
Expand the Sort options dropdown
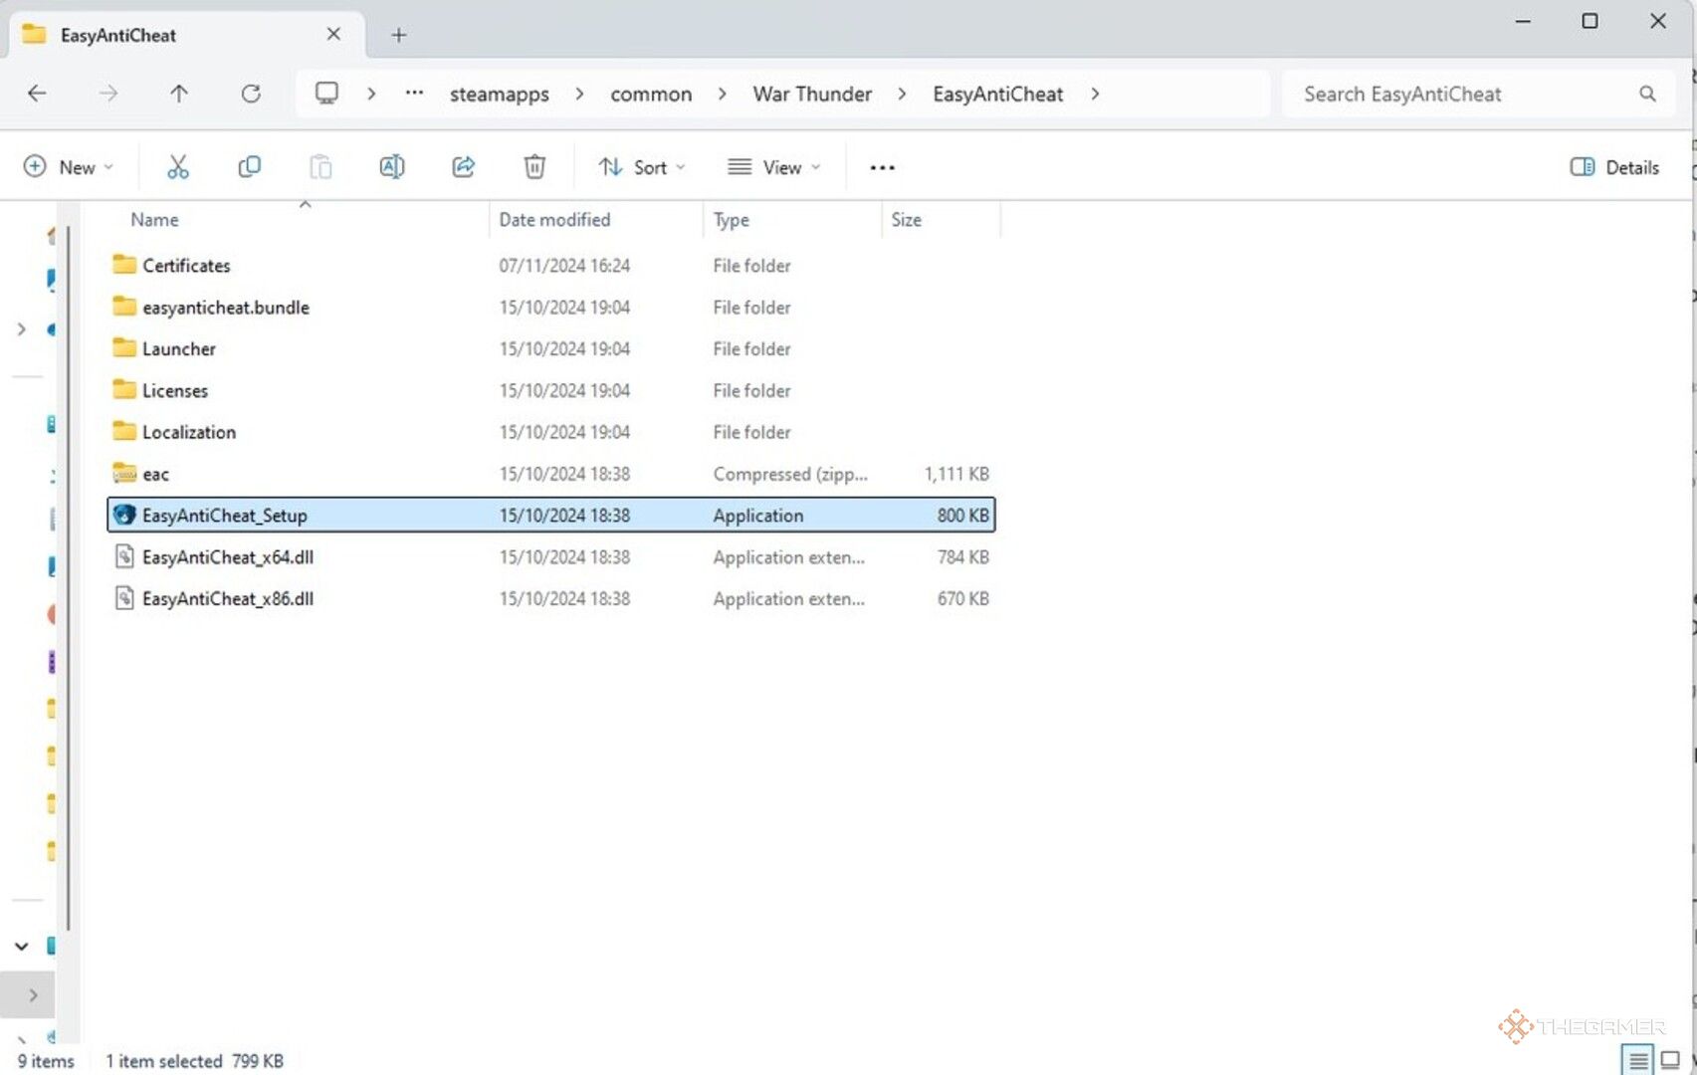tap(642, 167)
